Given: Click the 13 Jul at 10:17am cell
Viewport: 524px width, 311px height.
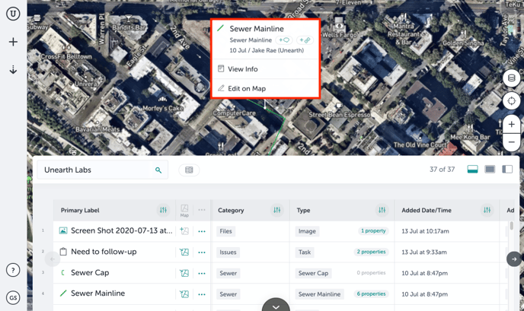Looking at the screenshot, I should coord(425,231).
